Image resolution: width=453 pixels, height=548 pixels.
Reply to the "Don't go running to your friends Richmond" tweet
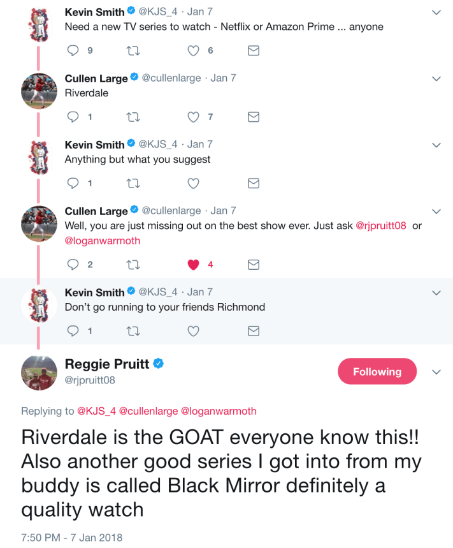tap(72, 331)
